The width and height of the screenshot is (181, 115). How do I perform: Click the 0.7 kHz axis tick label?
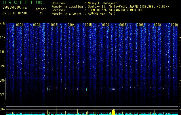tap(3, 95)
